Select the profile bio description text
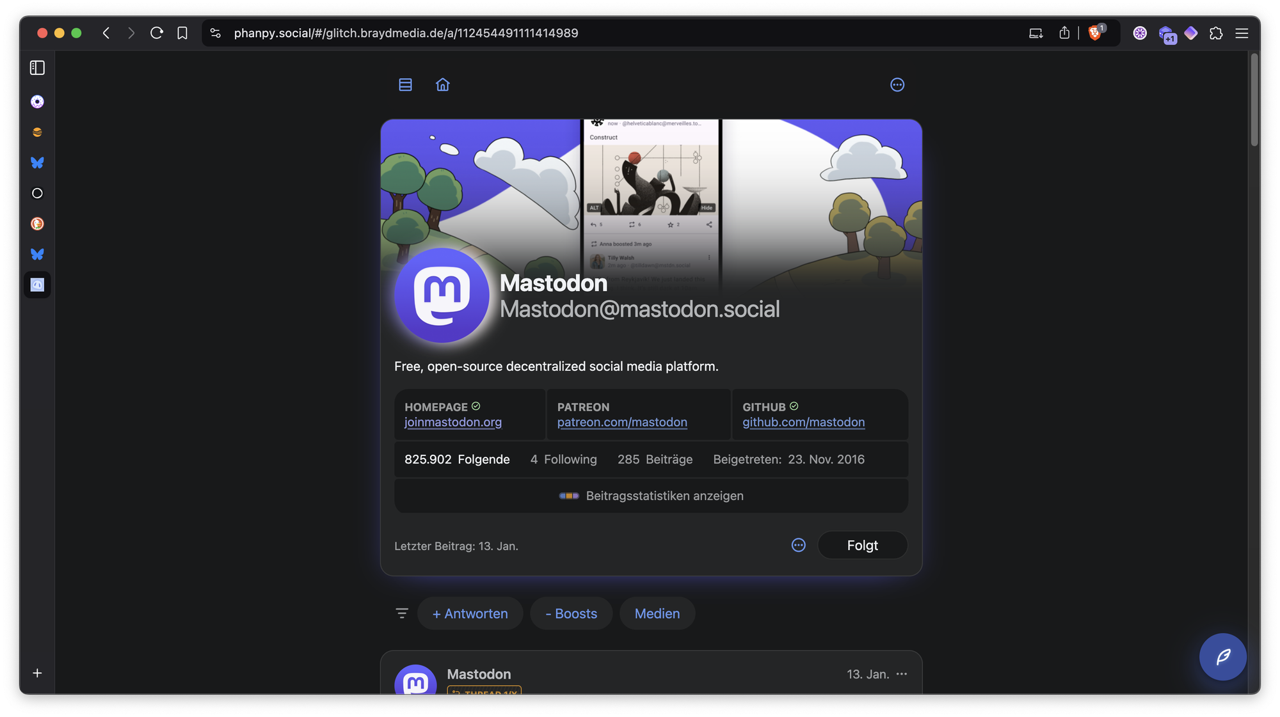The height and width of the screenshot is (717, 1280). coord(556,366)
